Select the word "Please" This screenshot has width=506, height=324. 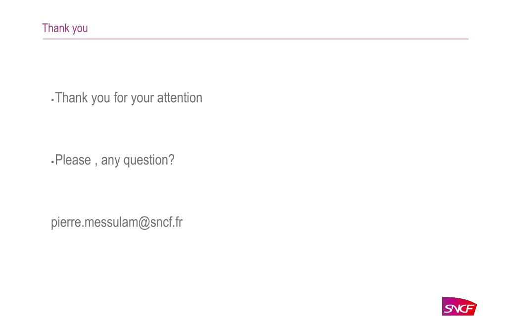point(73,160)
